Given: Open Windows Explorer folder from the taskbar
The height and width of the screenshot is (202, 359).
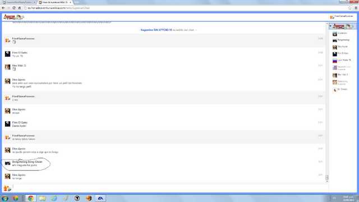Looking at the screenshot, I should pos(42,198).
